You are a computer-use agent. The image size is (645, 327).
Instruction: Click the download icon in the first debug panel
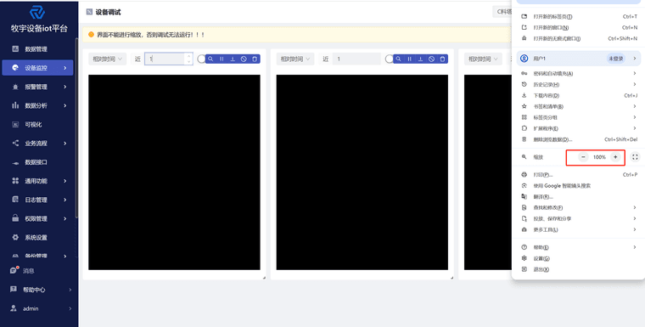click(233, 59)
